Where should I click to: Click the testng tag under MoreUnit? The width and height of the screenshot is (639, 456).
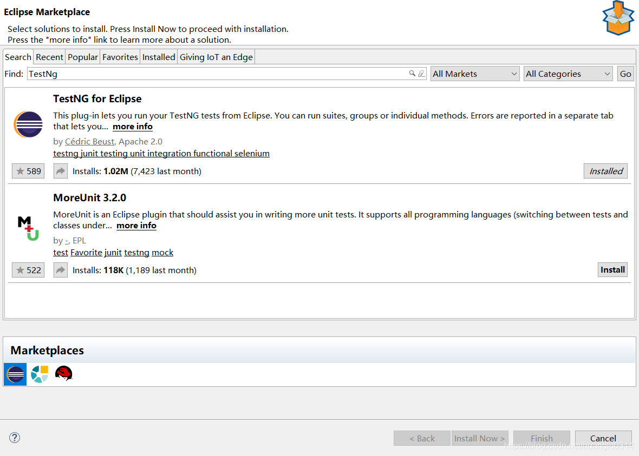pyautogui.click(x=136, y=253)
